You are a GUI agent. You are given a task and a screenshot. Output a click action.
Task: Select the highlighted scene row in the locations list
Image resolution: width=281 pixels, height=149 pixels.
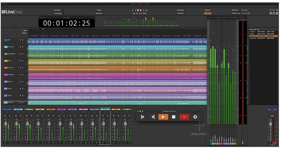point(264,36)
